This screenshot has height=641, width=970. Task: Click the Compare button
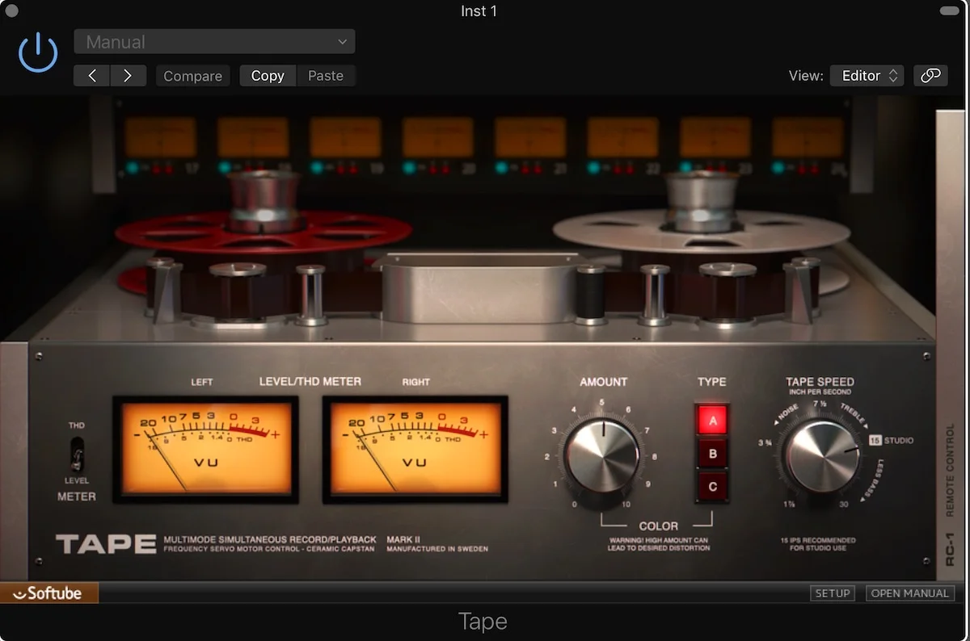click(x=192, y=76)
